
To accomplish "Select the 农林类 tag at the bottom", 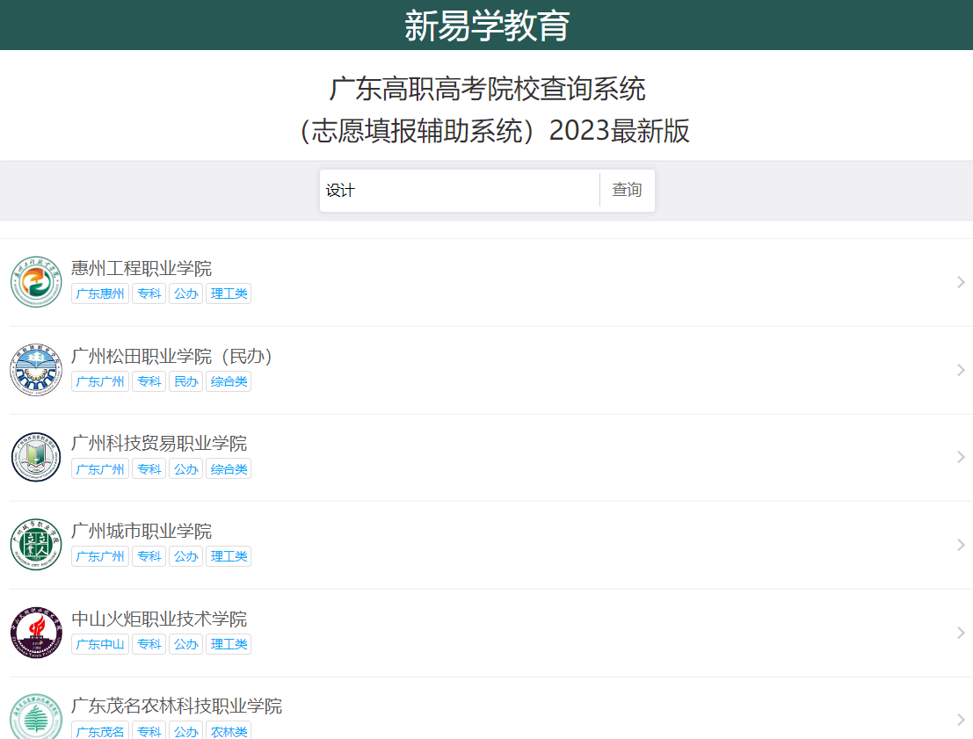I will point(229,732).
